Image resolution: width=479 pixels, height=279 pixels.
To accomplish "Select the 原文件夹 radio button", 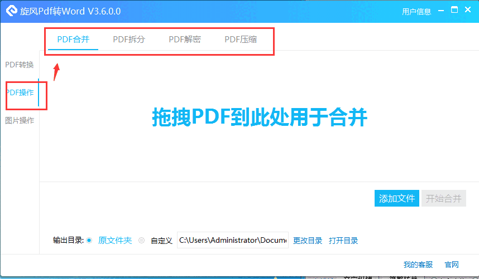I will (x=89, y=241).
